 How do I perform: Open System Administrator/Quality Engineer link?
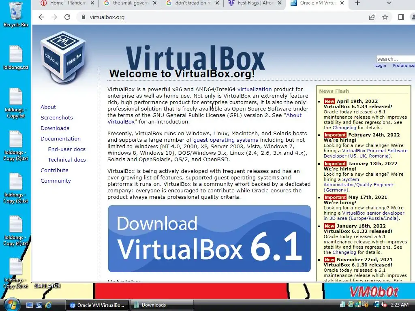[358, 185]
